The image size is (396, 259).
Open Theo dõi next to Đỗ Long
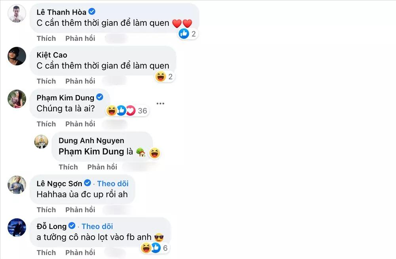(x=97, y=226)
